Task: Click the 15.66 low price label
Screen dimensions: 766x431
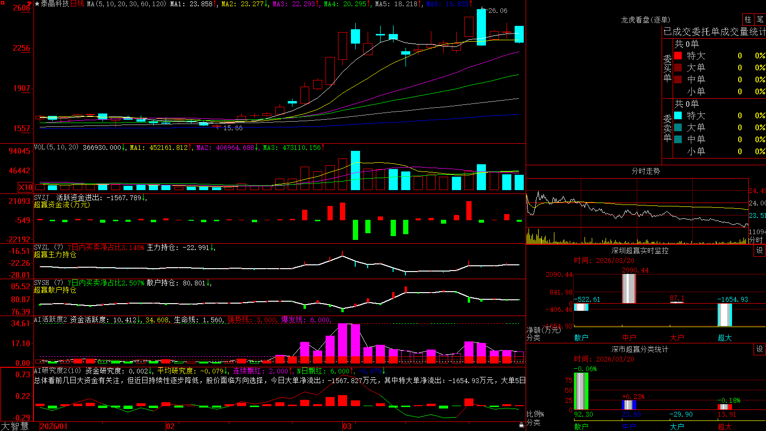Action: pyautogui.click(x=233, y=128)
